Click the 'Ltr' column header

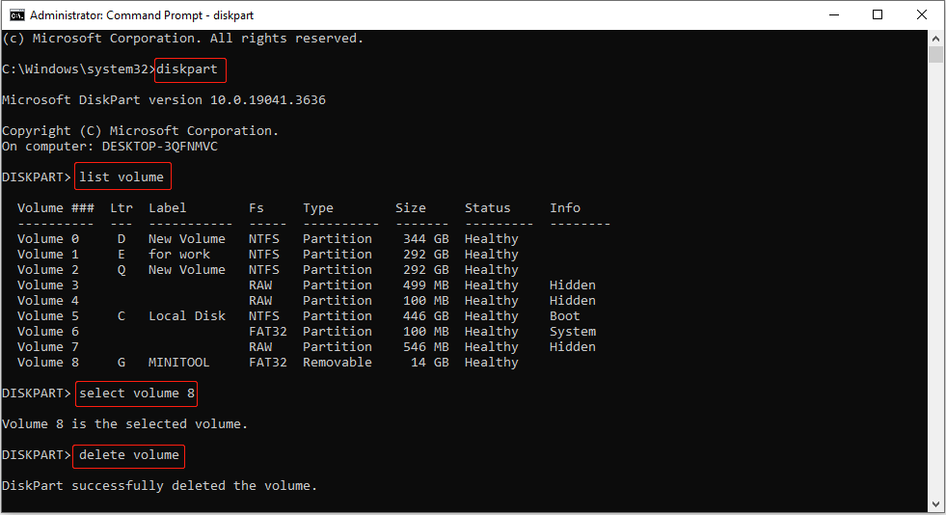(122, 208)
